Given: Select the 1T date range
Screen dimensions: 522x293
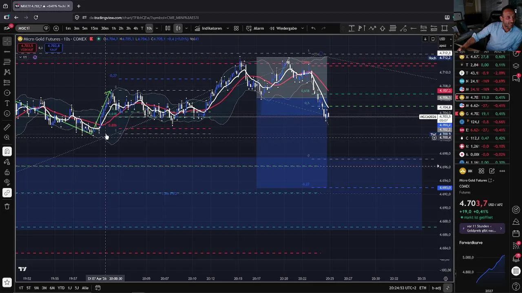Looking at the screenshot, I should pyautogui.click(x=21, y=288).
